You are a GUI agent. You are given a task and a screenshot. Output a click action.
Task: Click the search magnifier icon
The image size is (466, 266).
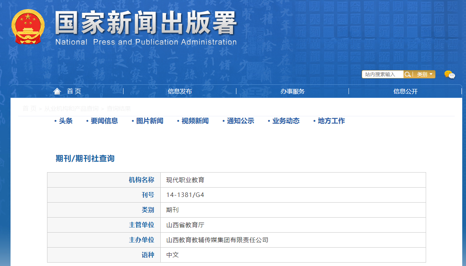(x=407, y=74)
